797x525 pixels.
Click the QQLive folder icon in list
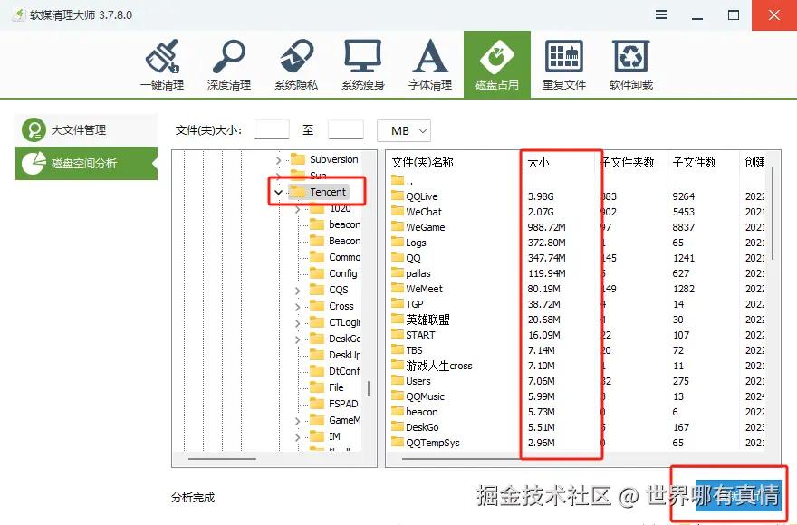click(x=397, y=196)
